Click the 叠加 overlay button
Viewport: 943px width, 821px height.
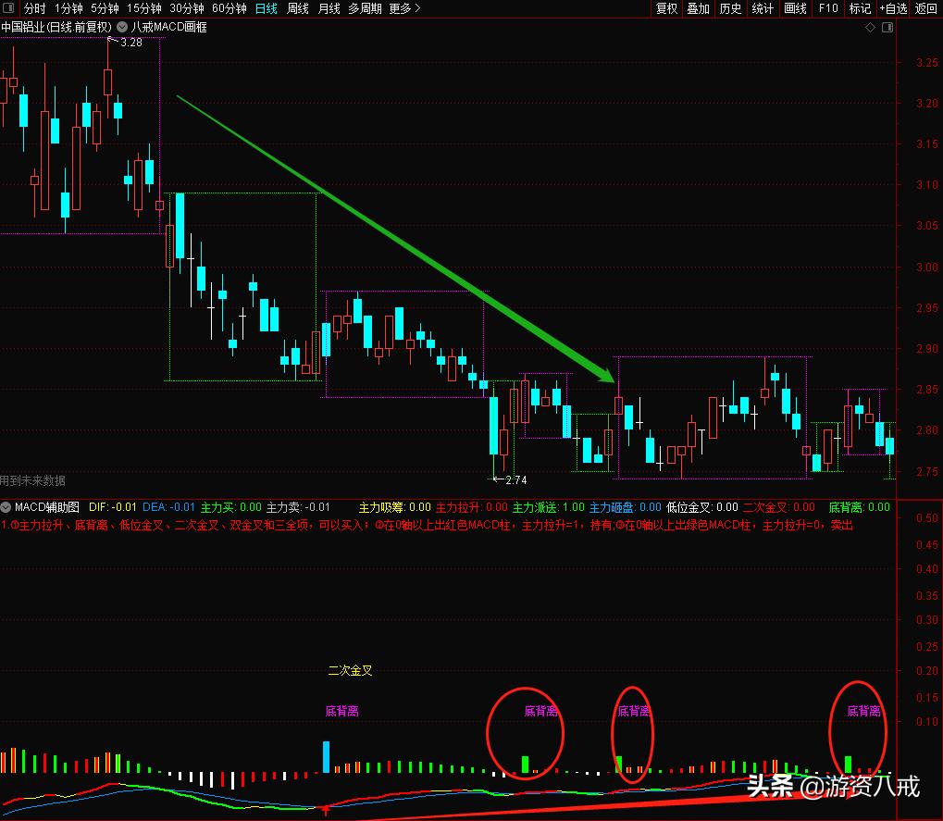[x=699, y=8]
